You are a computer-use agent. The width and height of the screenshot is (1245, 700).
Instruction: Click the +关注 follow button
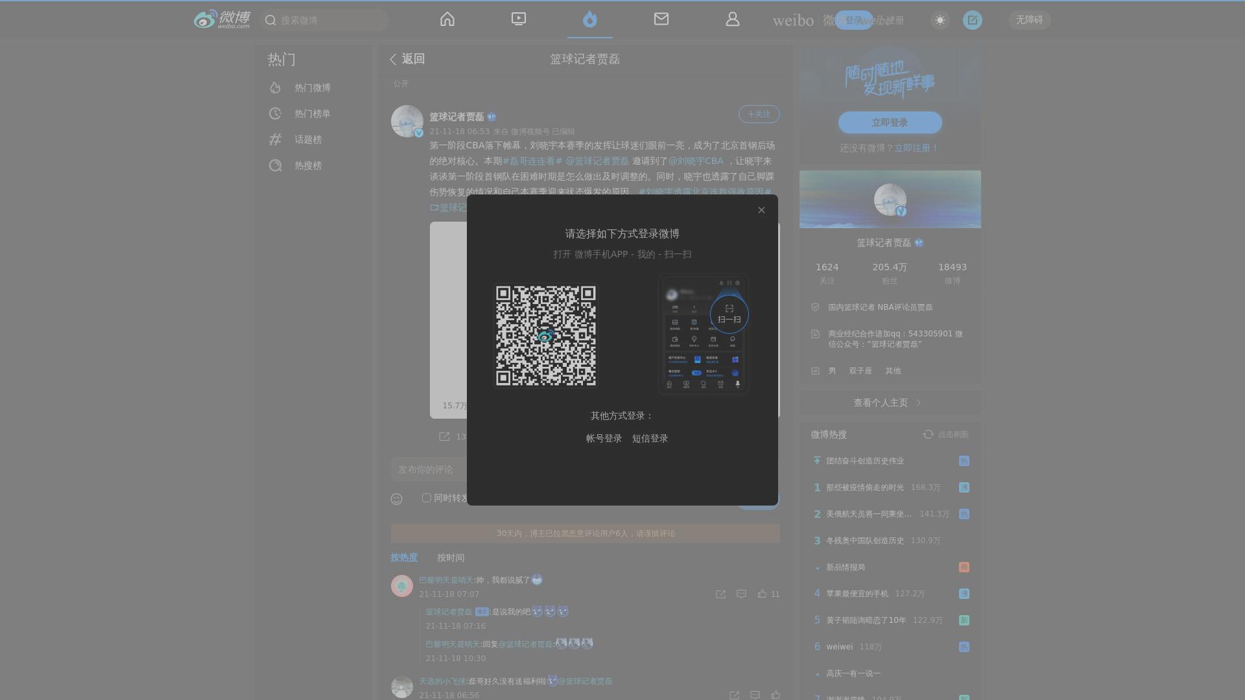pos(759,114)
